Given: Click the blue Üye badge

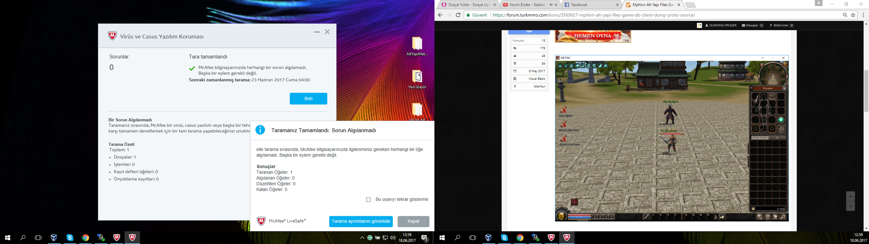Looking at the screenshot, I should [529, 32].
